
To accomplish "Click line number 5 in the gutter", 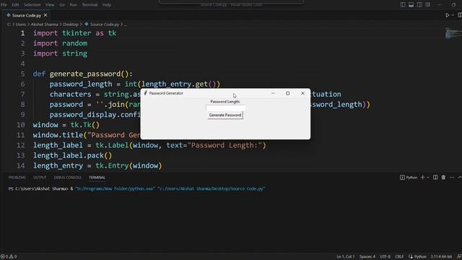I will (x=22, y=74).
